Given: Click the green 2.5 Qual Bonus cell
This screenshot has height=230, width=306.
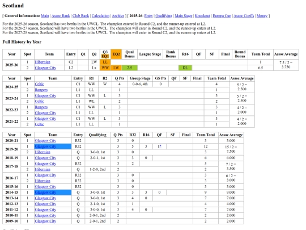Looking at the screenshot, I should coord(130,68).
